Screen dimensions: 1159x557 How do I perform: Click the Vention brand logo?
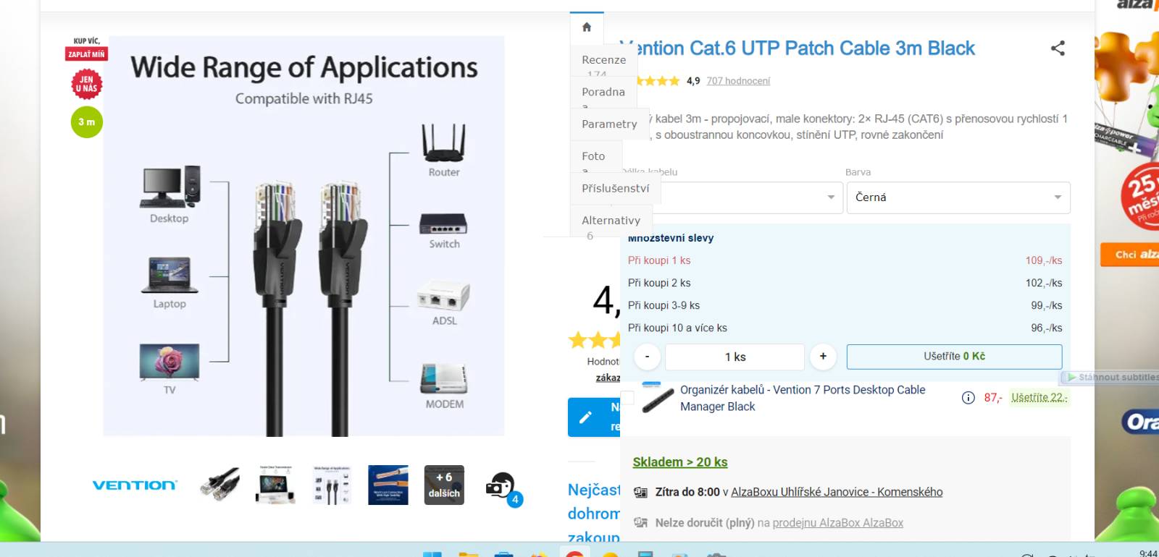[x=135, y=485]
